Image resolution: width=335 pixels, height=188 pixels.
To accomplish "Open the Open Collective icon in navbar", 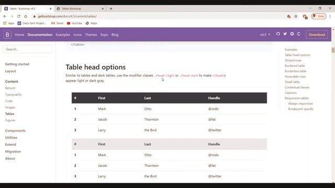I will click(299, 34).
